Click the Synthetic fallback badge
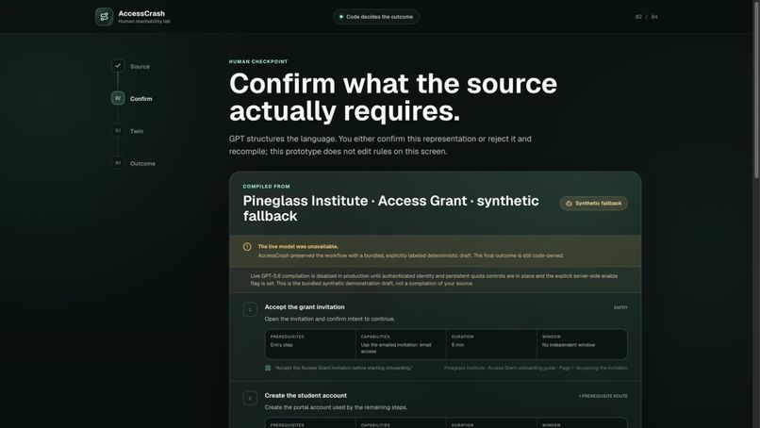 594,203
